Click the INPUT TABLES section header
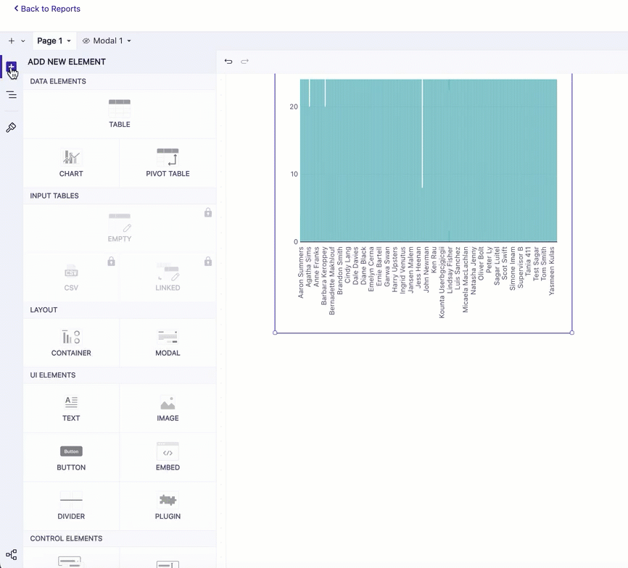Screen dimensions: 628x568 tap(54, 196)
